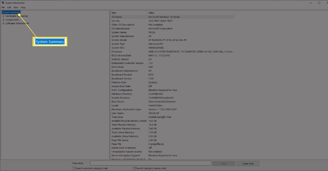This screenshot has width=328, height=171.
Task: Toggle Search category names only checkbox
Action: [x=134, y=168]
